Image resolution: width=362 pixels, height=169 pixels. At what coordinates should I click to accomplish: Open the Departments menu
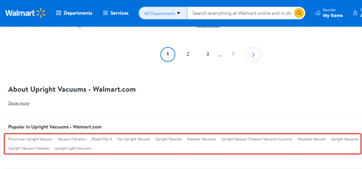click(x=74, y=13)
